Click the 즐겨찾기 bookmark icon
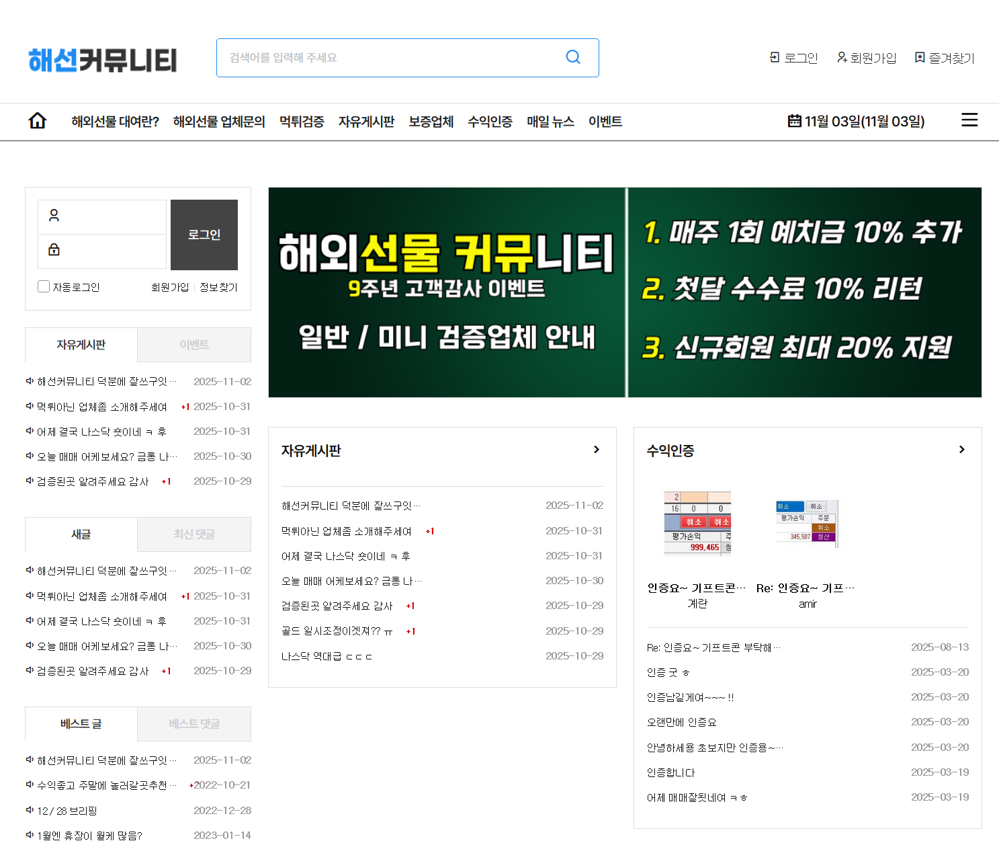The height and width of the screenshot is (845, 999). (x=920, y=58)
